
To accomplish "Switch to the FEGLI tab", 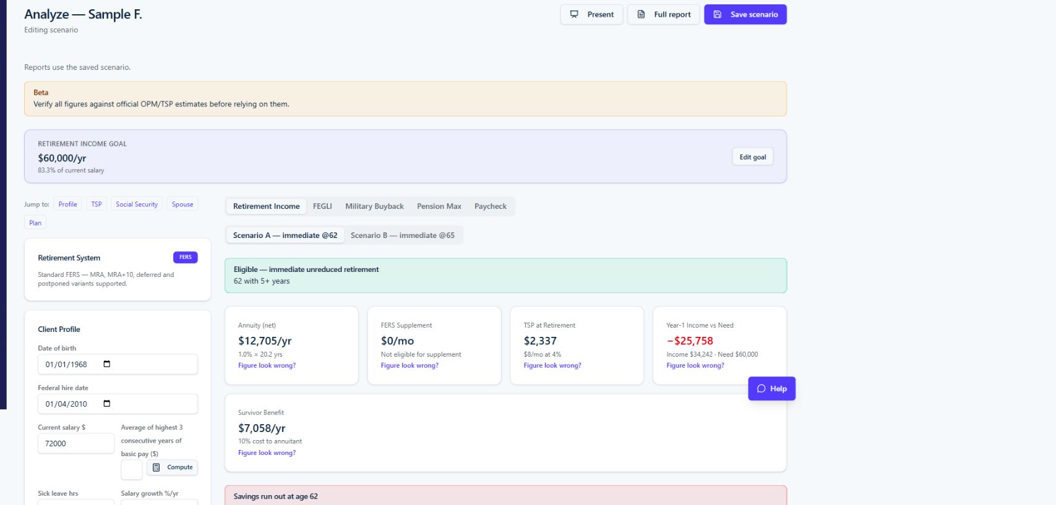I will [x=322, y=206].
